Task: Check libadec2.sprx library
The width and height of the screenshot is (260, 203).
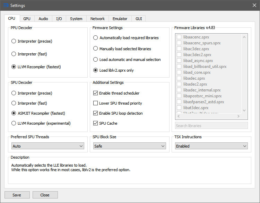Action: point(179,84)
